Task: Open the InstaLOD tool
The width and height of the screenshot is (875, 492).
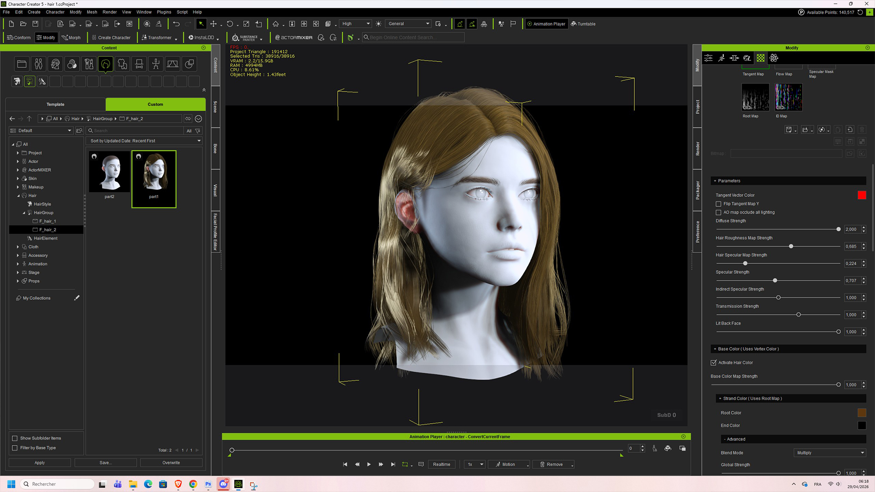Action: 203,38
